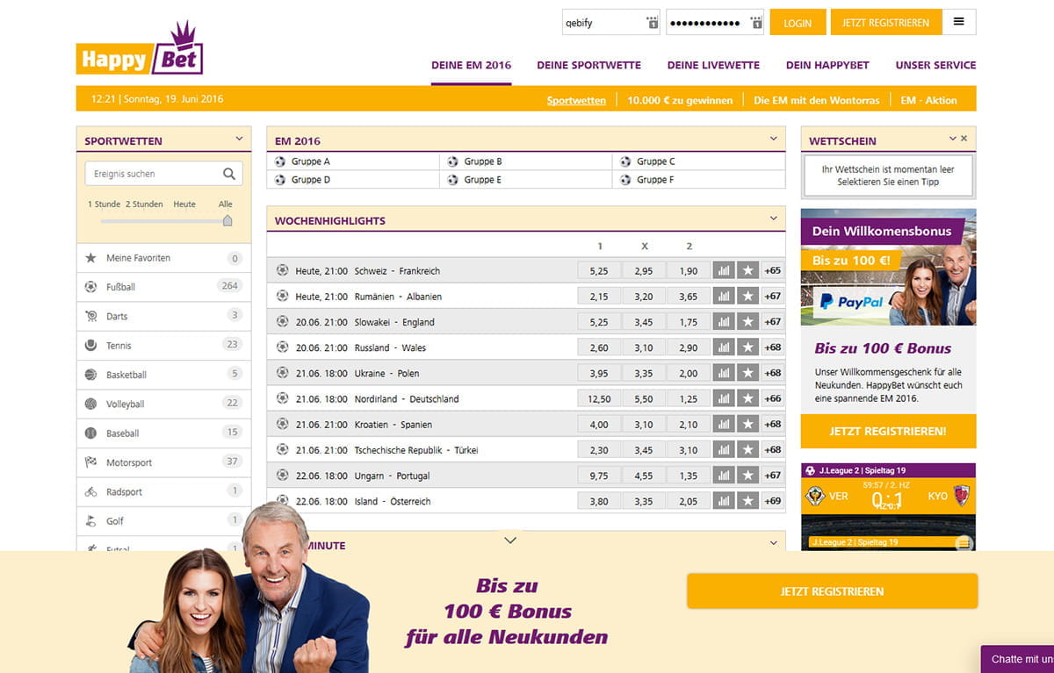Open the EM - Aktion link

click(x=928, y=100)
